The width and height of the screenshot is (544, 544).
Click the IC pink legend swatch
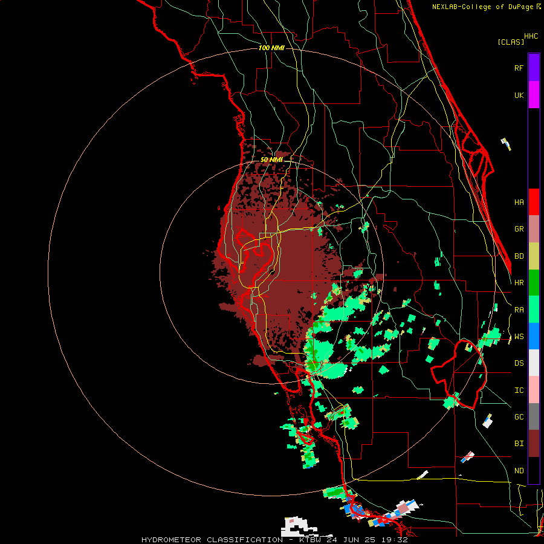point(534,390)
